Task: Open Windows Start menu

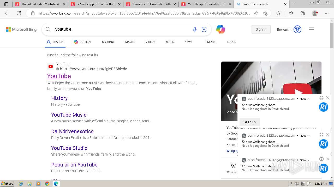Action: pos(7,184)
